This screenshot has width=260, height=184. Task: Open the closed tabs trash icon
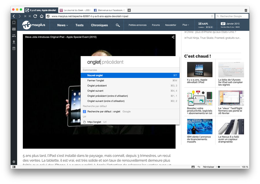click(246, 10)
